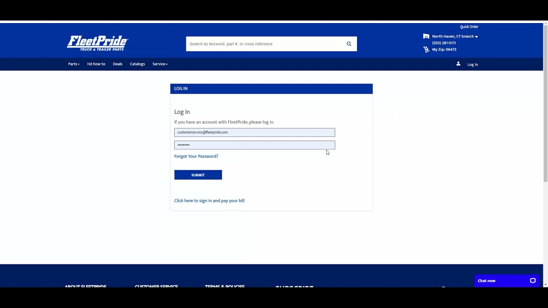Click the page vertical scrollbar

[545, 103]
